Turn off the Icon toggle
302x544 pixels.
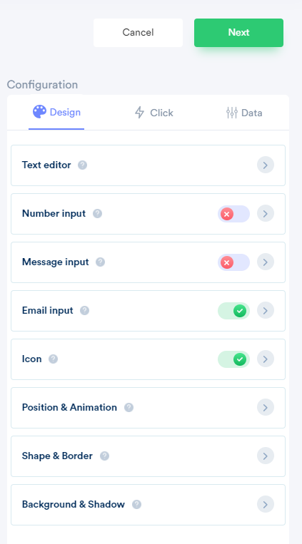[x=233, y=359]
